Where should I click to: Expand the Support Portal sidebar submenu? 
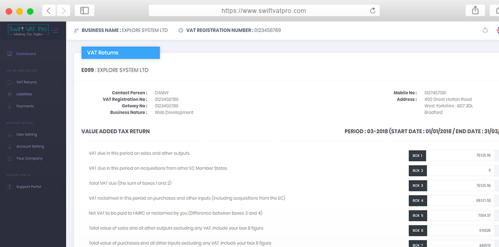coord(57,187)
